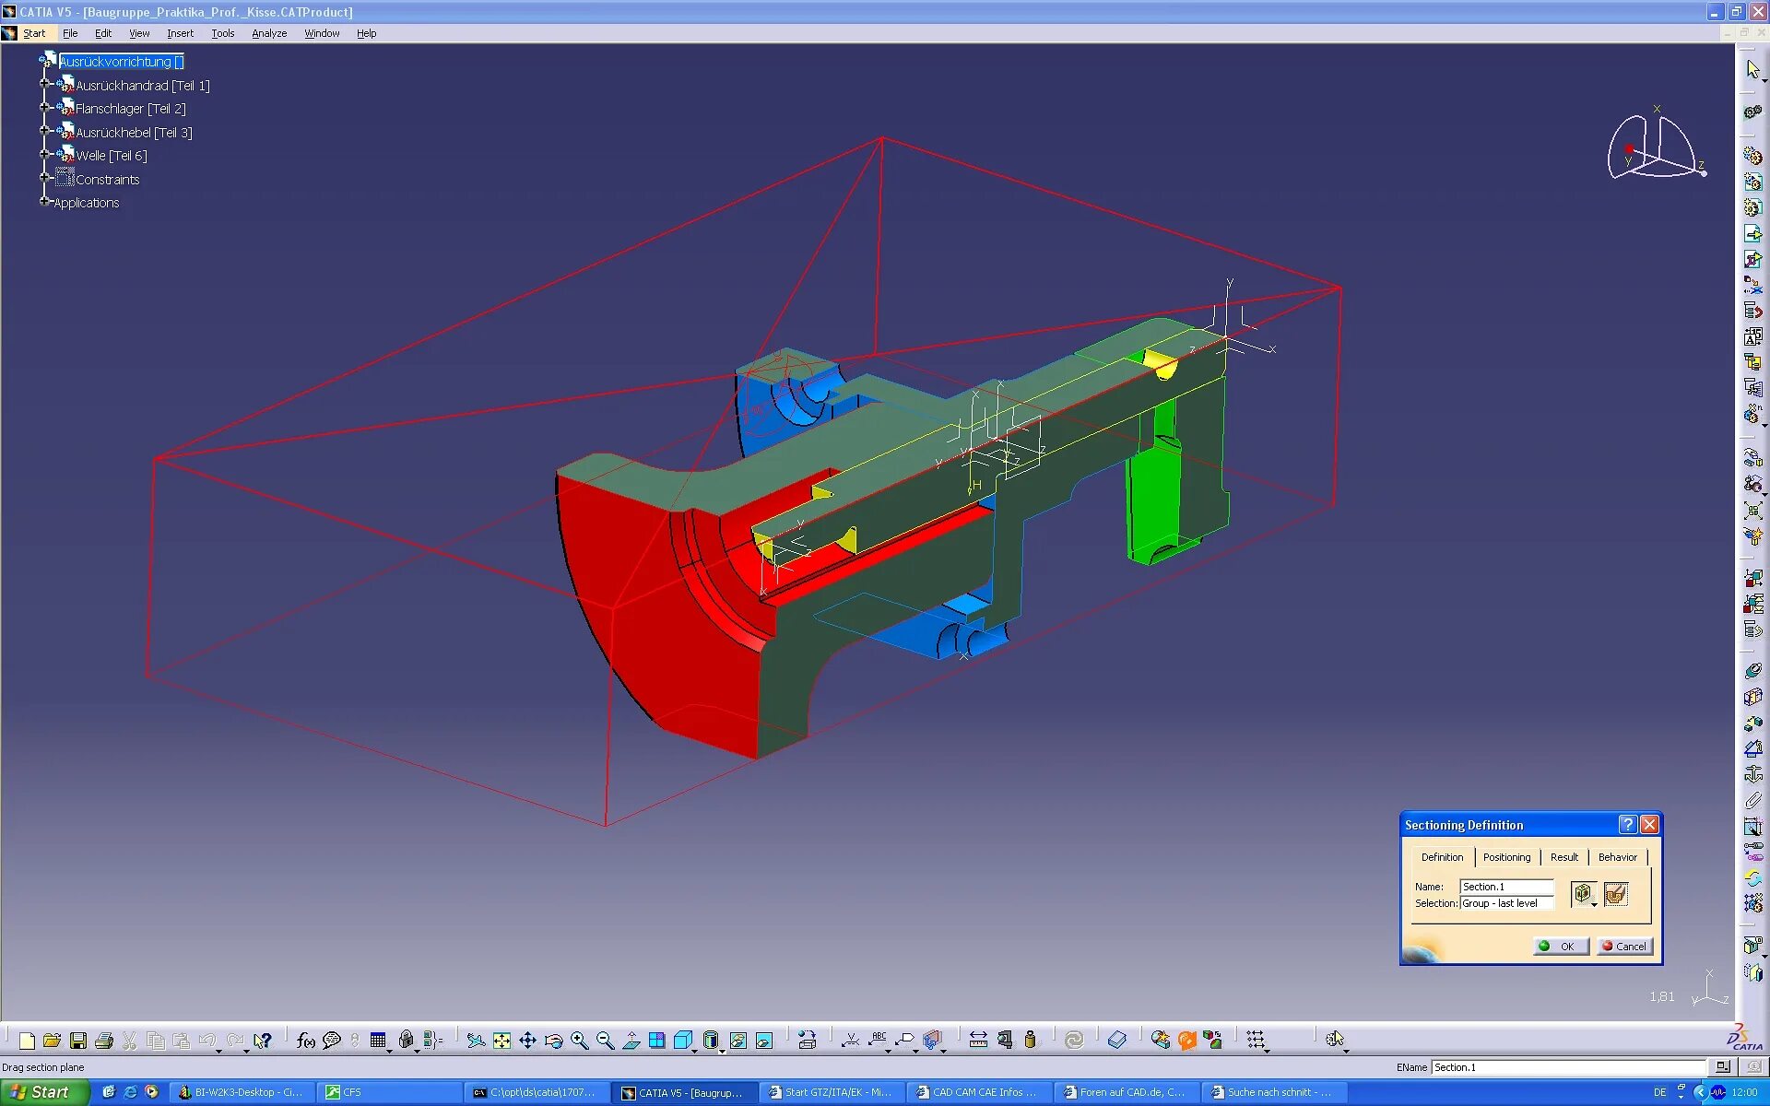Expand the Constraints tree node
Image resolution: width=1770 pixels, height=1106 pixels.
[44, 178]
